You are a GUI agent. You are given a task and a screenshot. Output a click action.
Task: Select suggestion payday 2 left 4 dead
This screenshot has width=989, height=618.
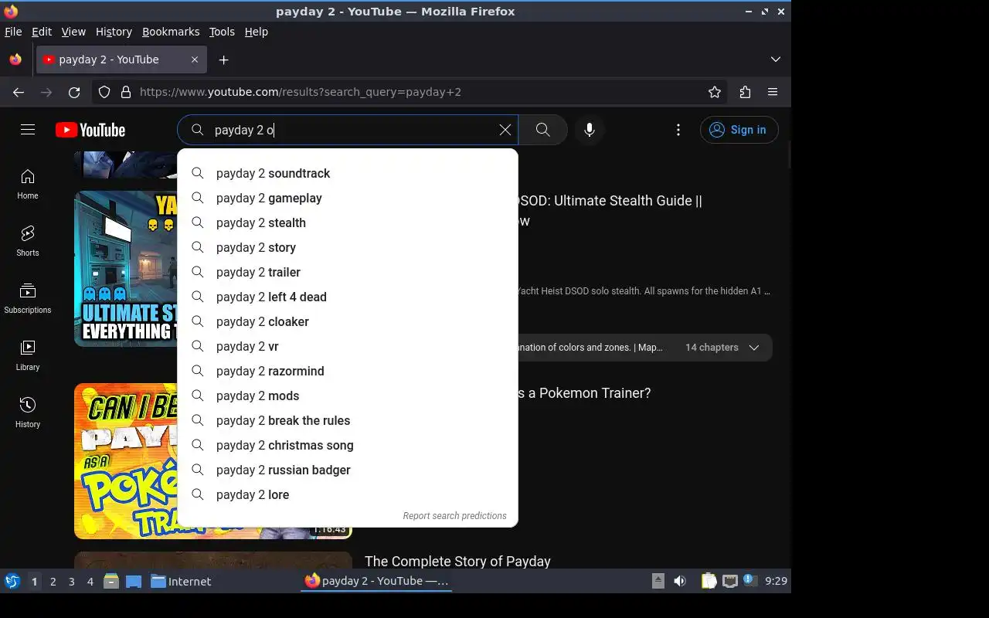(x=348, y=297)
